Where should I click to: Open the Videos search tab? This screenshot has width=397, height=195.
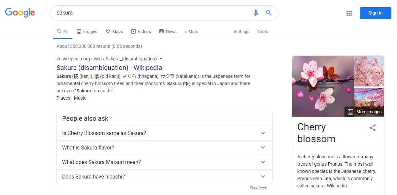(141, 32)
